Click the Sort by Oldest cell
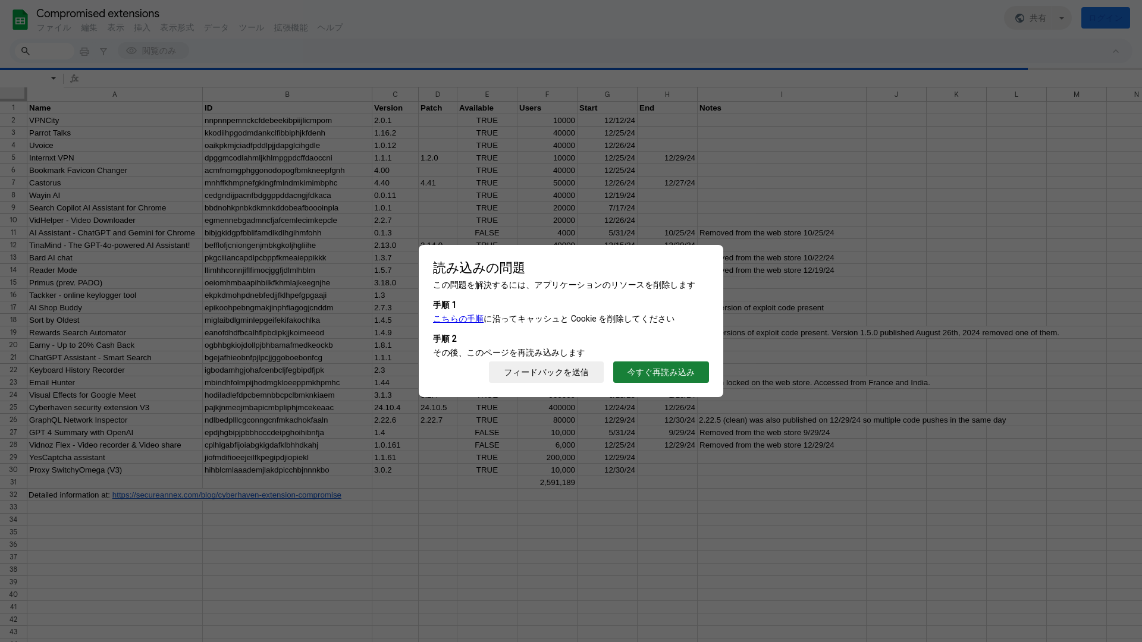Image resolution: width=1142 pixels, height=642 pixels. pos(115,320)
